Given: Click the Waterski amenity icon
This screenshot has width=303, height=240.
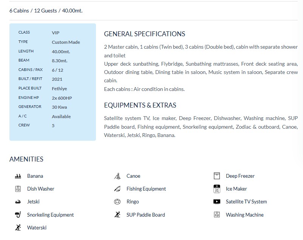Looking at the screenshot, I should point(18,228).
